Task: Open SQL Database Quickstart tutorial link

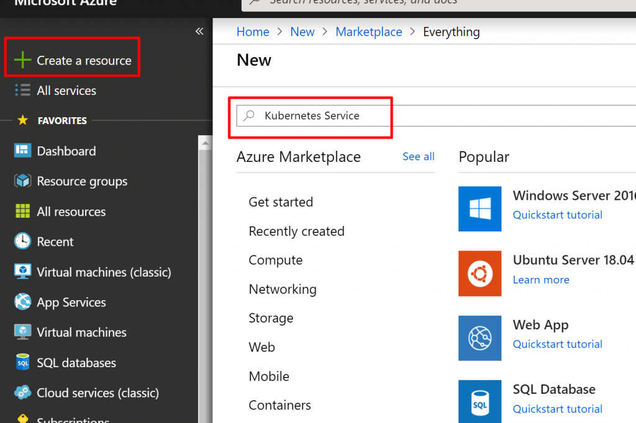Action: coord(557,409)
